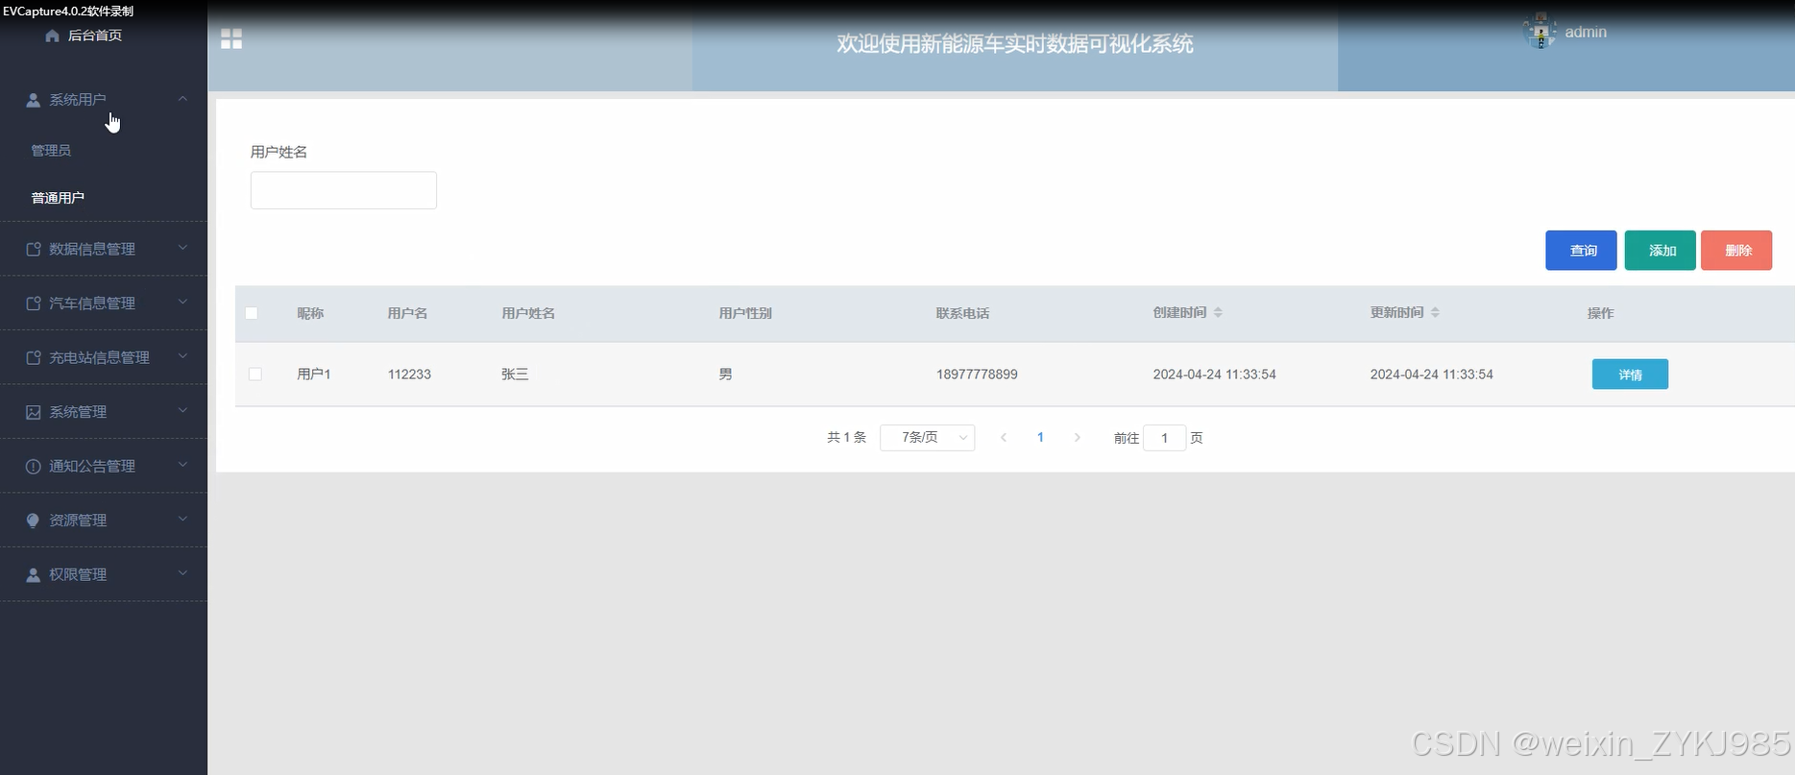
Task: Go to 后台首页 in sidebar
Action: [94, 36]
